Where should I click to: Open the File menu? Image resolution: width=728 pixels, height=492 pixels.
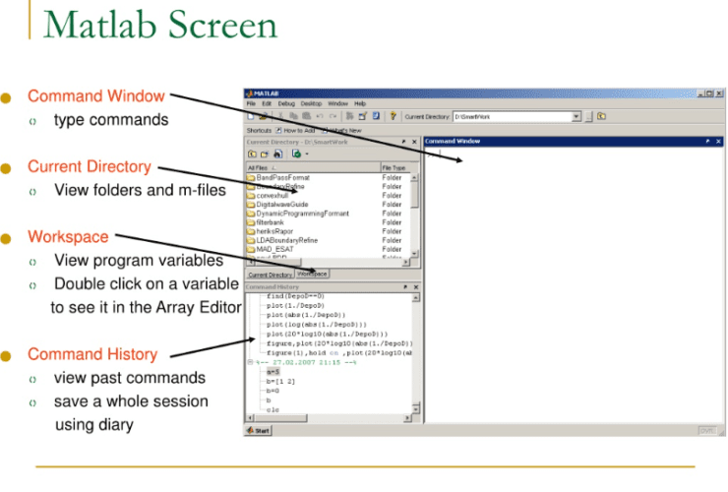point(251,103)
